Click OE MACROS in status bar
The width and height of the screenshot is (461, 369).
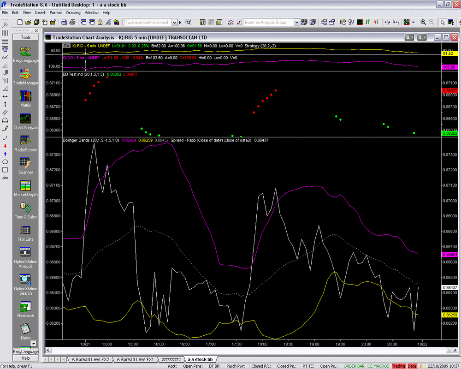click(x=378, y=366)
